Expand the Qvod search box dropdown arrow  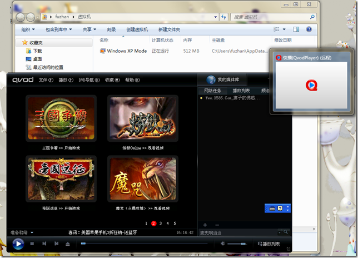(280, 232)
